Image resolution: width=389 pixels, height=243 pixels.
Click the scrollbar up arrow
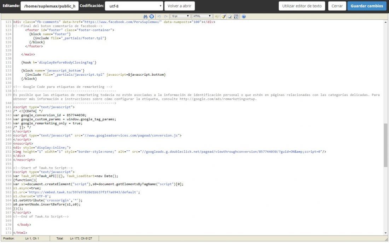[x=385, y=22]
